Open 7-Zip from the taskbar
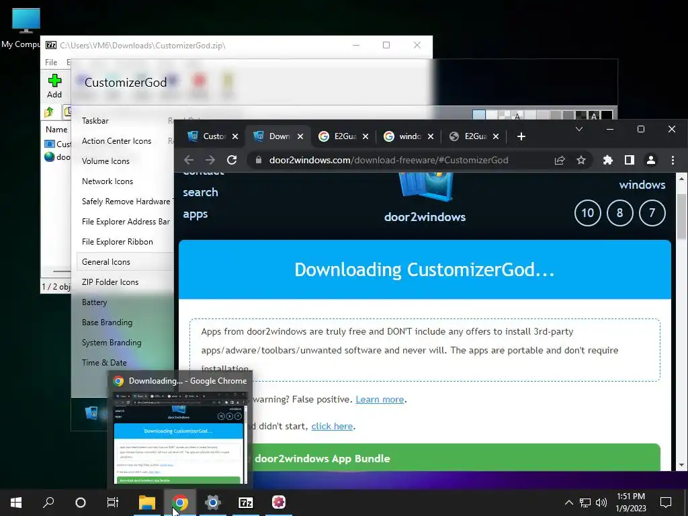688x516 pixels. click(245, 503)
